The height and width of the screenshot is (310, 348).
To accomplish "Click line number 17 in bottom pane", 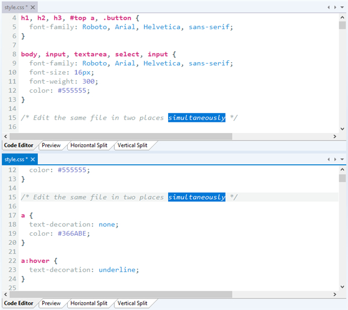I will [x=12, y=215].
